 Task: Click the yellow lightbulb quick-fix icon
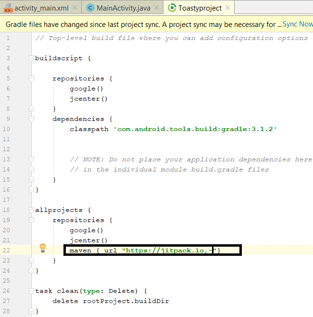tap(43, 248)
